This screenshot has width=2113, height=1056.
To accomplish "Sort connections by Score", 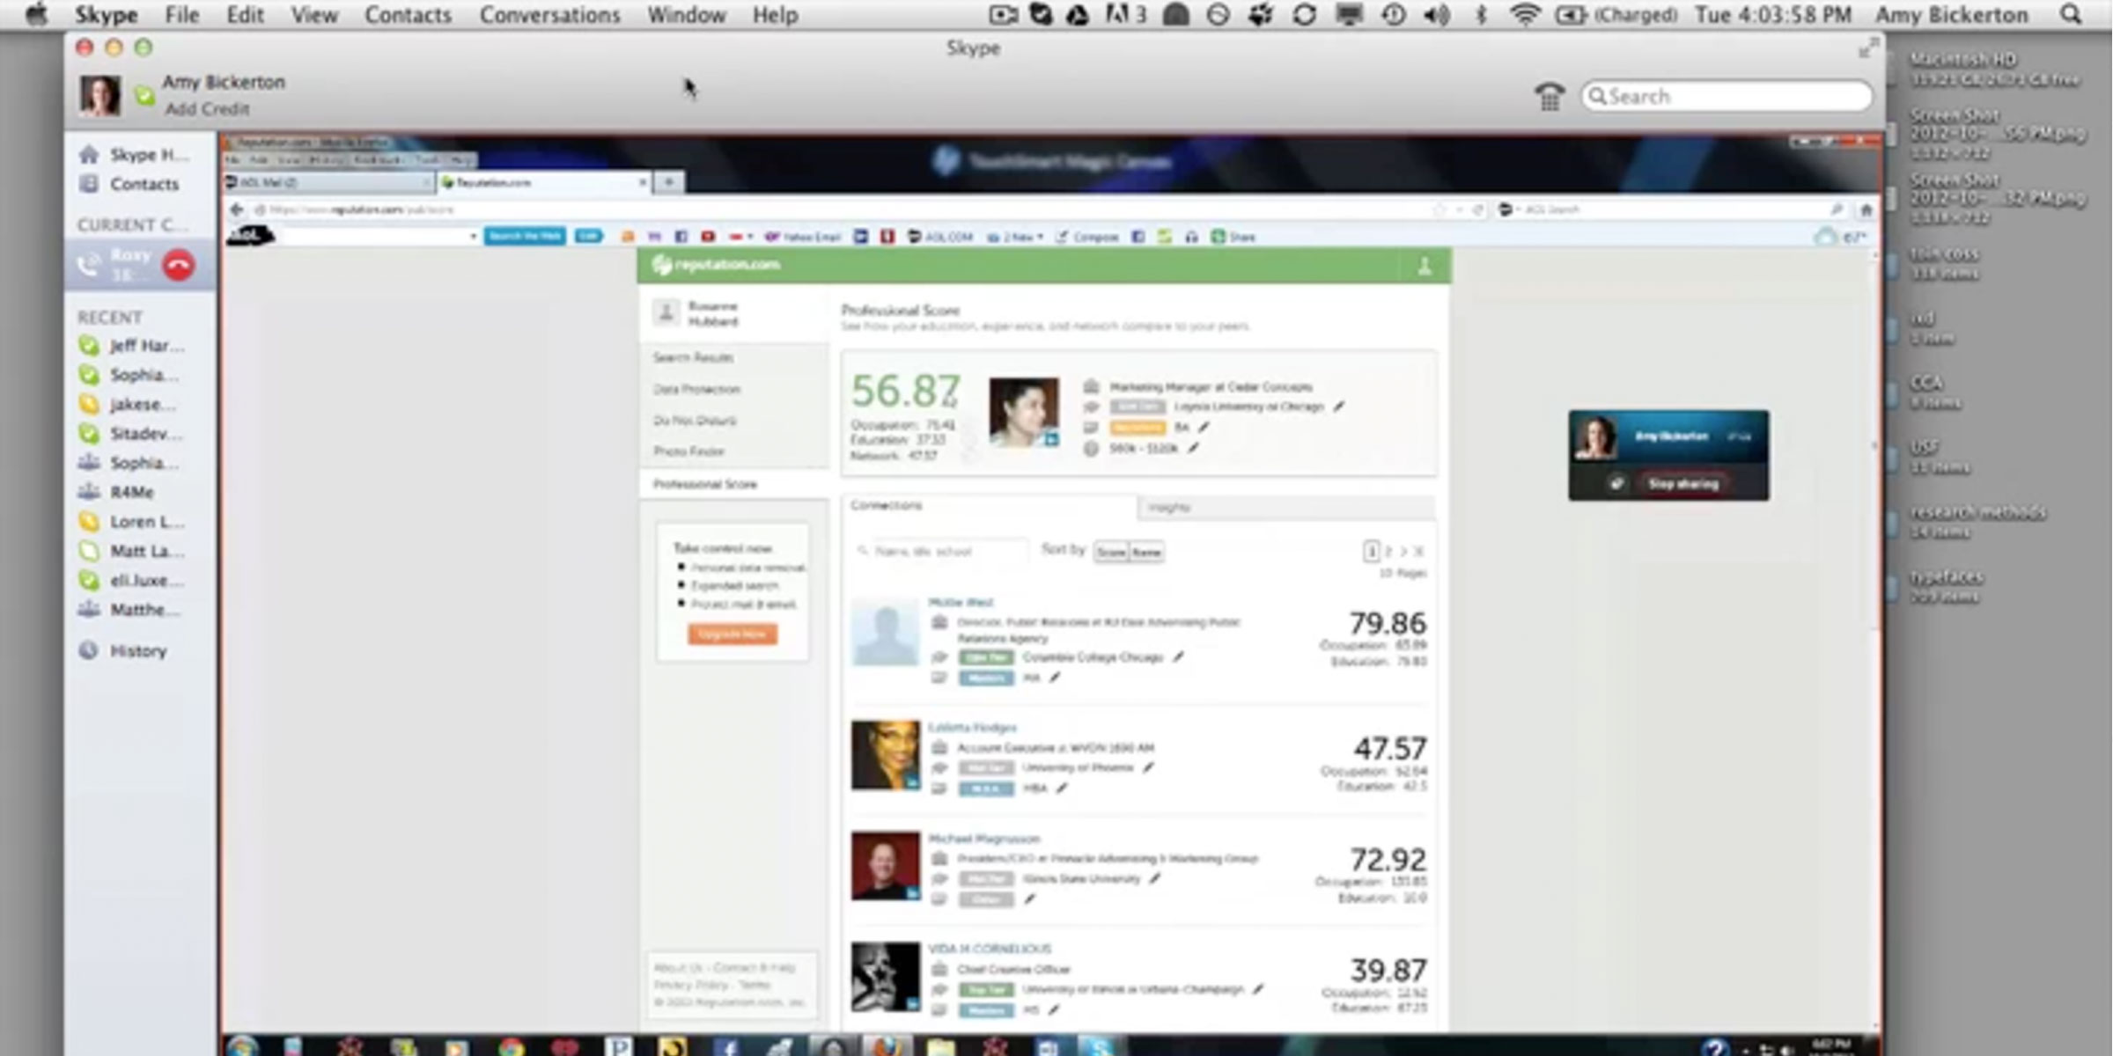I will 1111,552.
